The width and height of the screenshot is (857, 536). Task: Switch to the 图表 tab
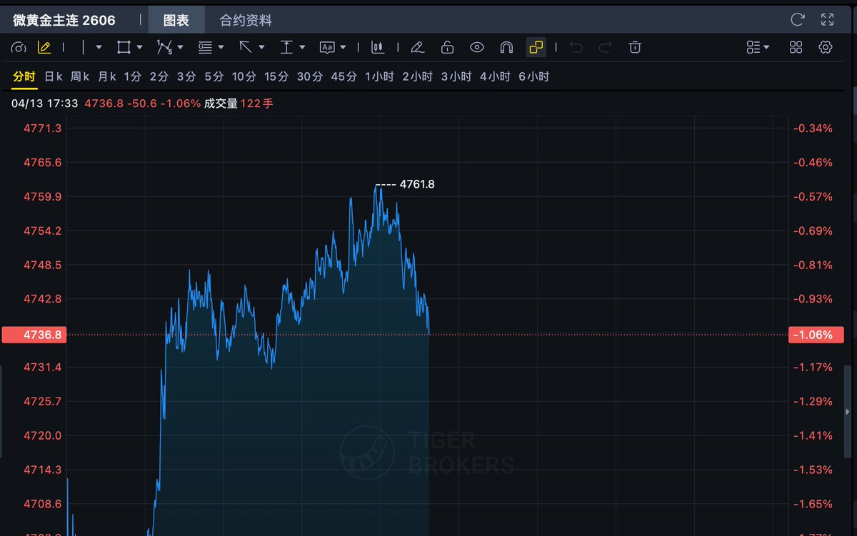point(176,20)
